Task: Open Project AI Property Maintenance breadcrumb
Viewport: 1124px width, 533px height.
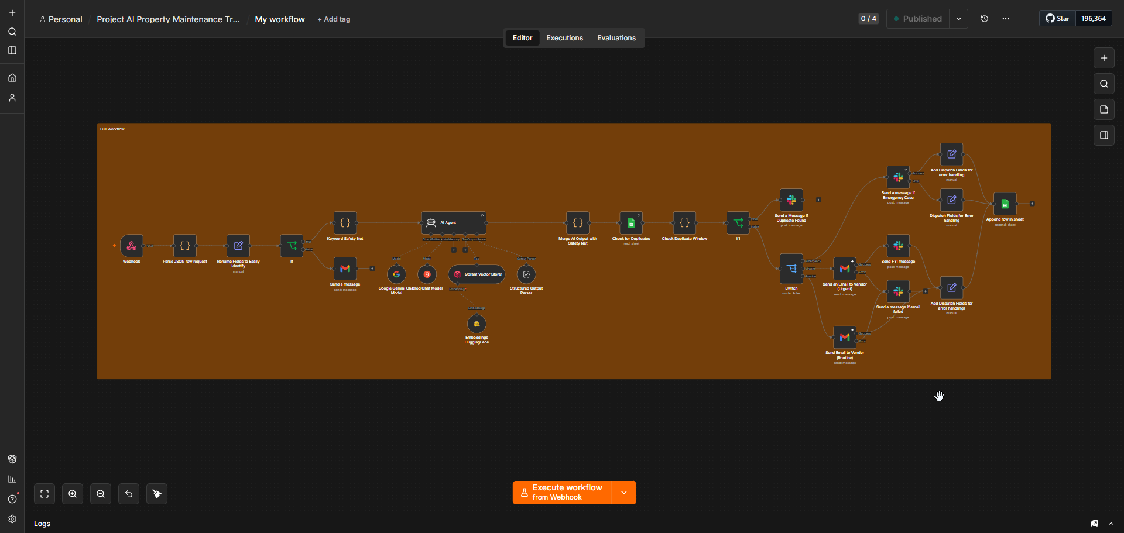Action: point(168,19)
